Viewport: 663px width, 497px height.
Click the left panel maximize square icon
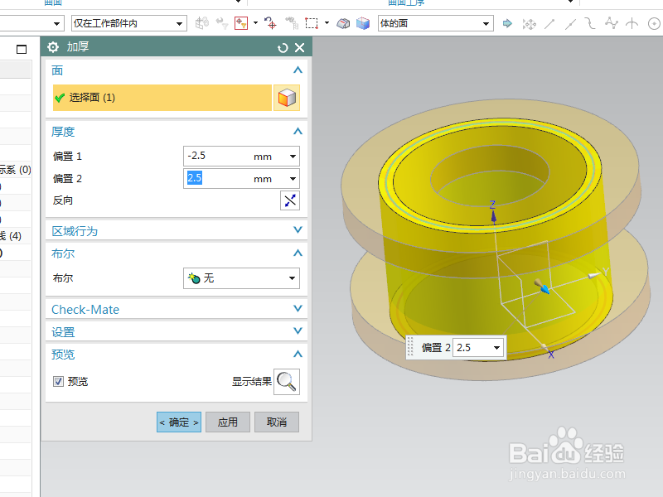coord(22,49)
